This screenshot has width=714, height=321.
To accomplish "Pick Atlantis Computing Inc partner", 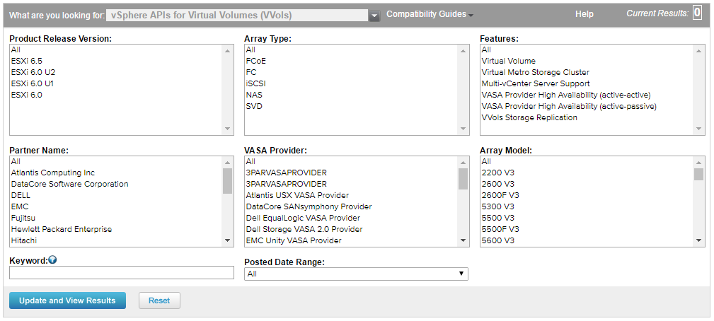I will [115, 173].
